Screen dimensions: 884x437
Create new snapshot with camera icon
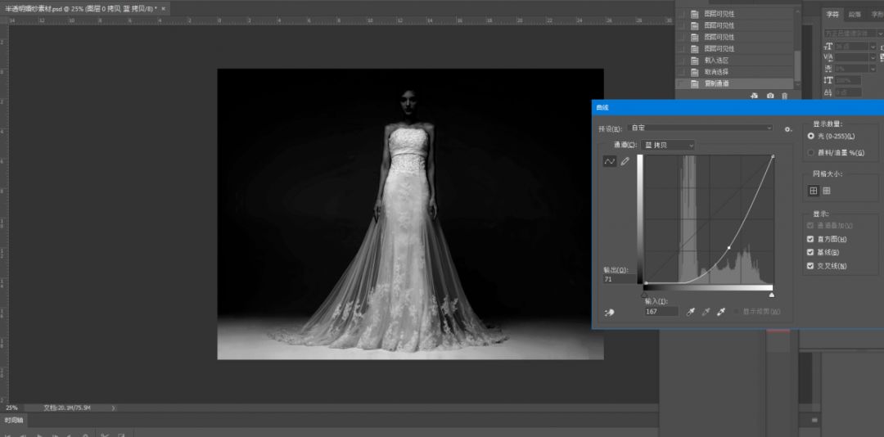point(770,96)
